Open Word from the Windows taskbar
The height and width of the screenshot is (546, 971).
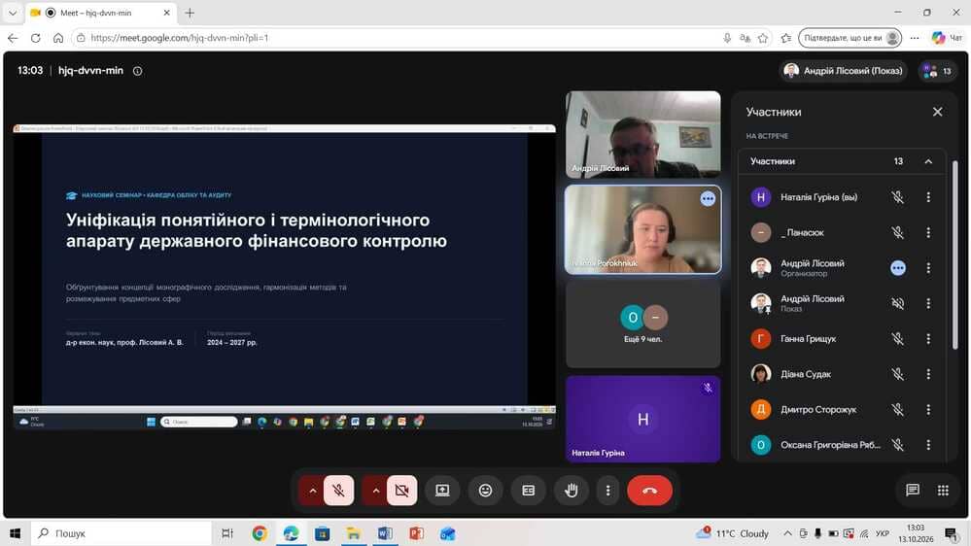tap(385, 533)
